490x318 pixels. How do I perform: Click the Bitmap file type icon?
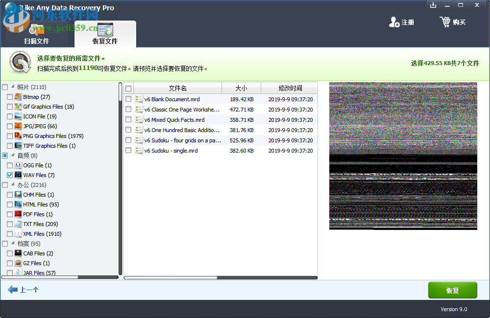coord(17,97)
